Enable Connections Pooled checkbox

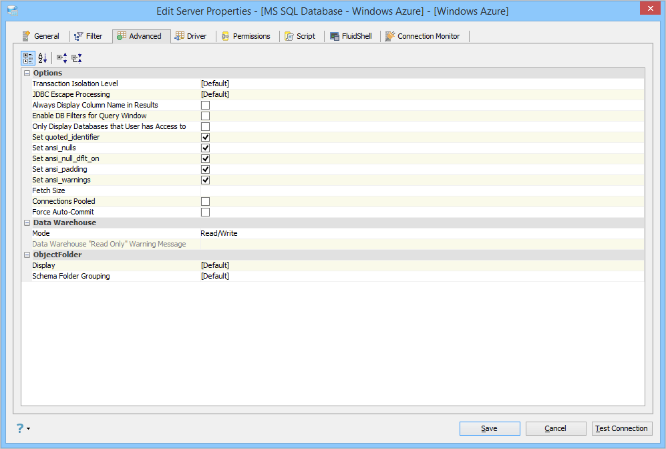point(205,201)
